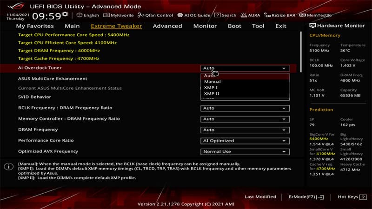372x209 pixels.
Task: Click the 5100 MHz frequency value
Action: (319, 51)
